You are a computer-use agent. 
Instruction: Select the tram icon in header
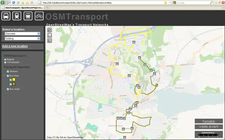click(17, 16)
